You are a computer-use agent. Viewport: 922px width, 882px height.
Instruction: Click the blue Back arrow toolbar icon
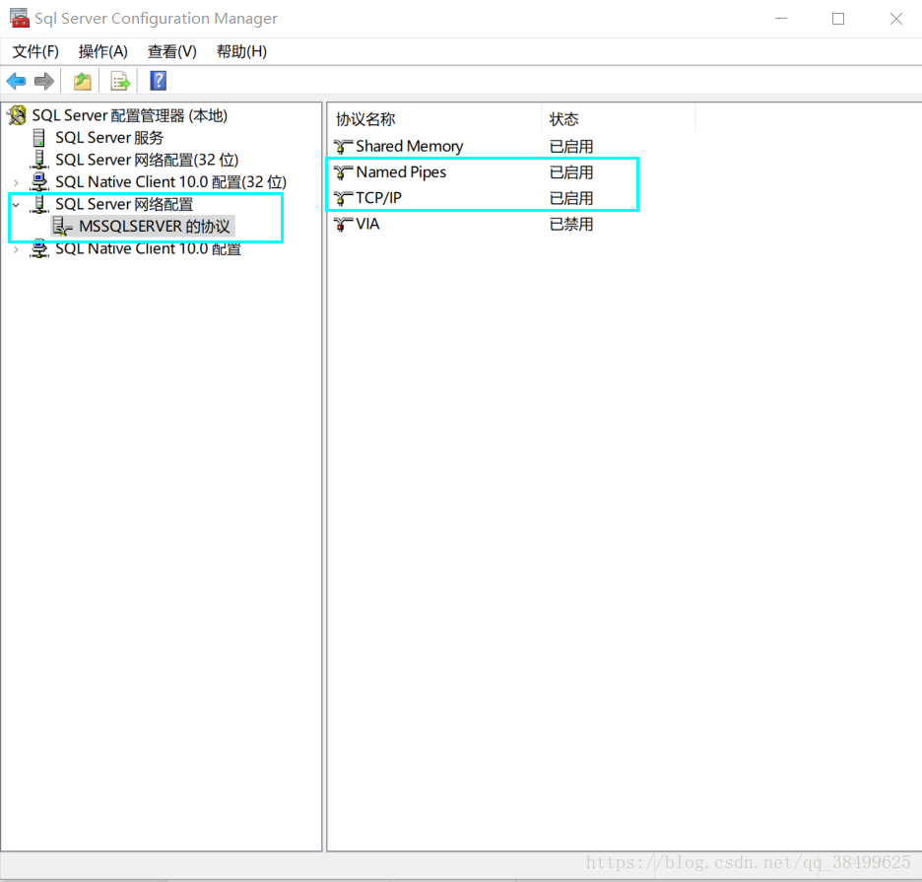click(x=16, y=81)
